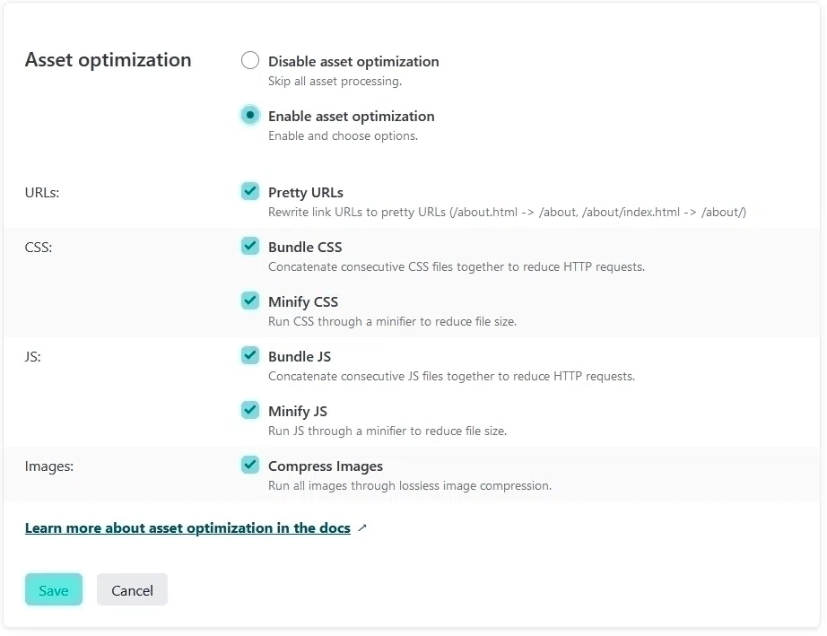The width and height of the screenshot is (827, 636).
Task: Toggle the Bundle JS checkbox
Action: click(x=250, y=355)
